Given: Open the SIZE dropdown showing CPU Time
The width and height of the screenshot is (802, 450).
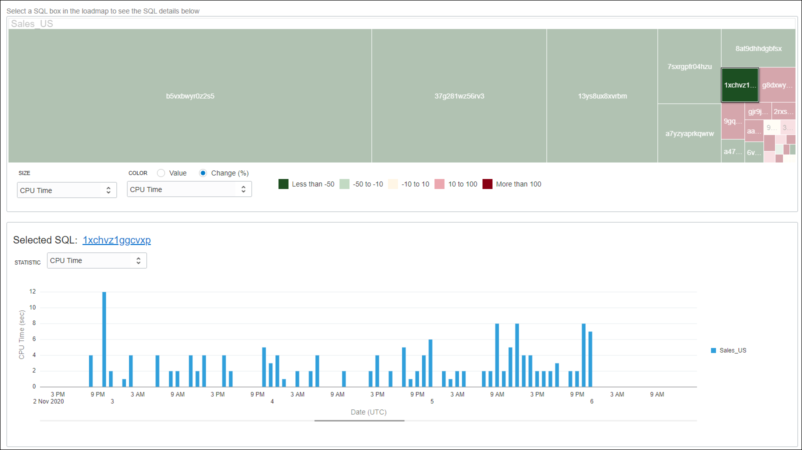Looking at the screenshot, I should pyautogui.click(x=66, y=190).
